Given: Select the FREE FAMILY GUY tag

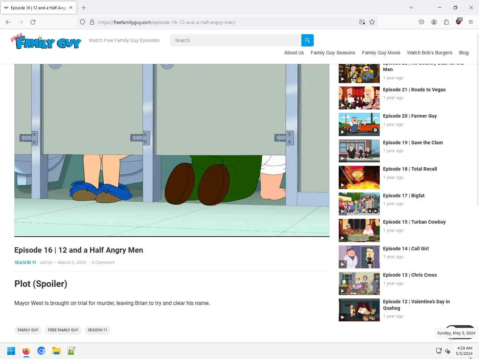Looking at the screenshot, I should [63, 330].
